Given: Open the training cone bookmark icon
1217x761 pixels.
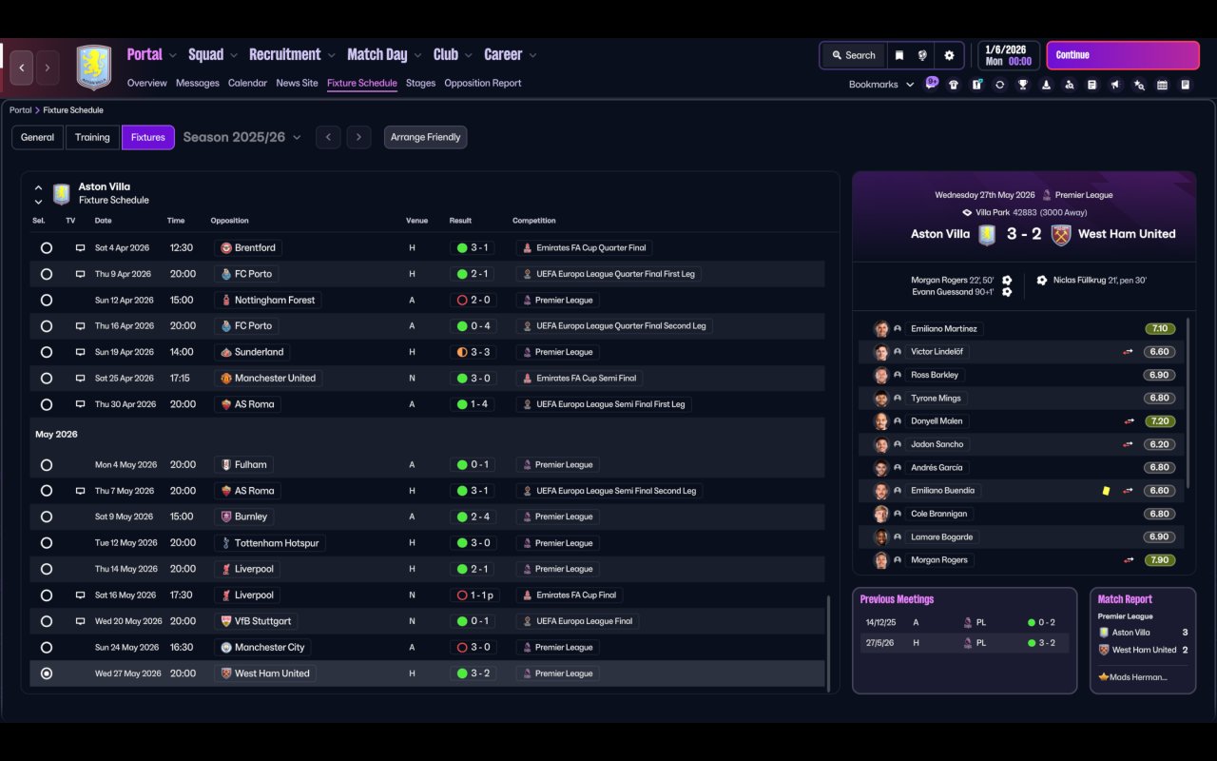Looking at the screenshot, I should (1046, 85).
